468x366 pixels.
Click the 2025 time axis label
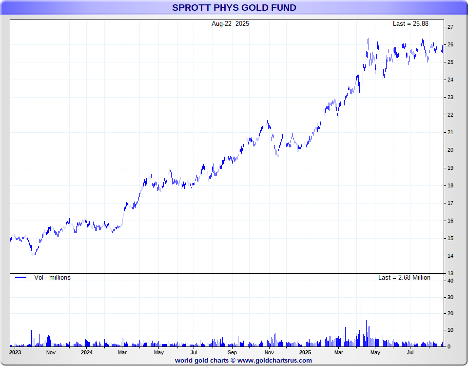pos(305,352)
